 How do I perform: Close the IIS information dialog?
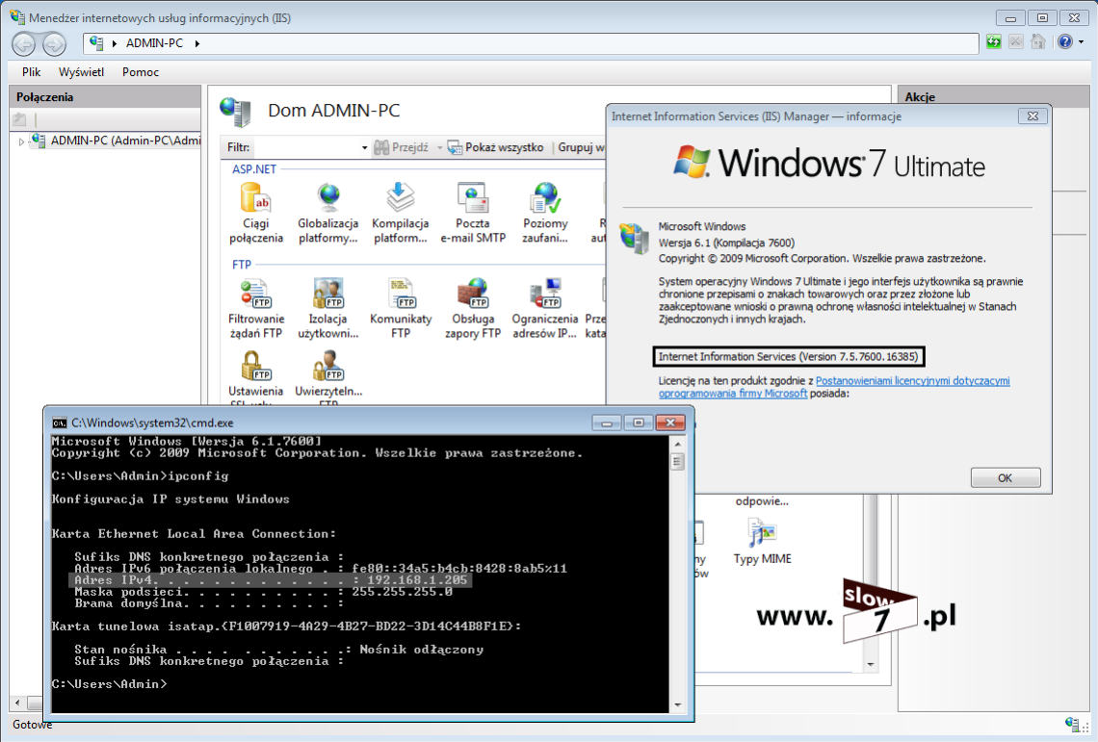pos(1033,116)
